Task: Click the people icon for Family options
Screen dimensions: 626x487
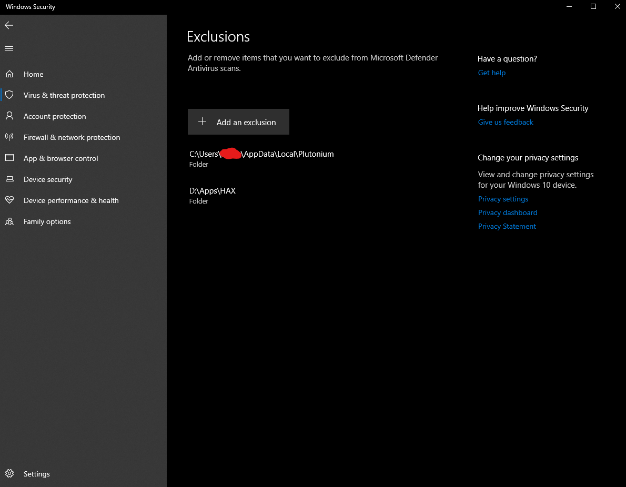Action: 9,221
